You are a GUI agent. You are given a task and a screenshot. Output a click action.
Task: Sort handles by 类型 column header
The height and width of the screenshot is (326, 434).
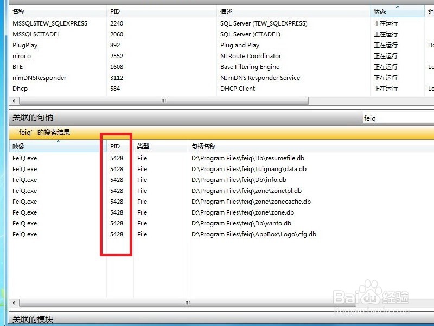[x=161, y=146]
